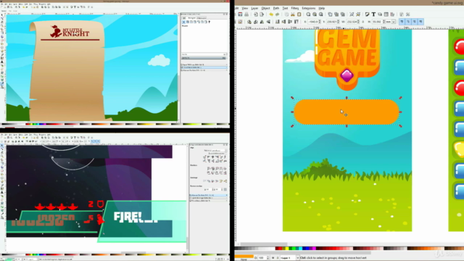Click the X coordinate spinner arrows
This screenshot has height=261, width=464.
pos(320,22)
